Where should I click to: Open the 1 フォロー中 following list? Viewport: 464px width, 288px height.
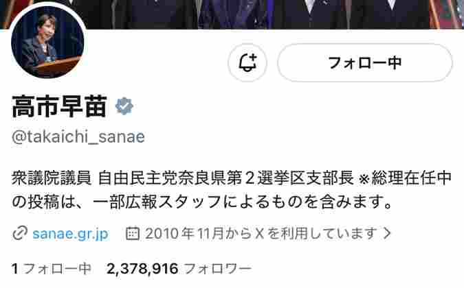tap(51, 269)
